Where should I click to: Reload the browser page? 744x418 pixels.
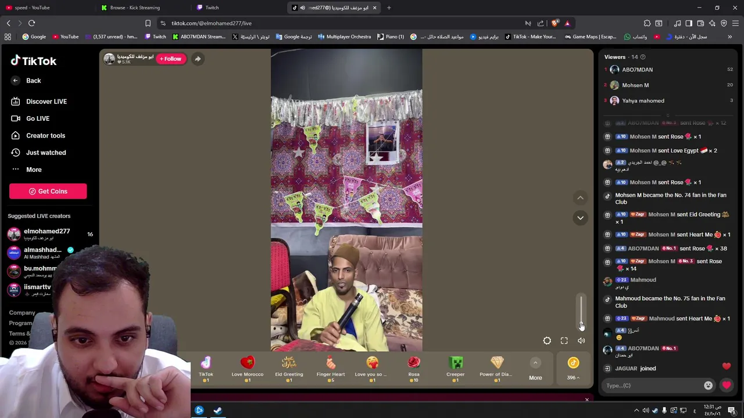(31, 23)
